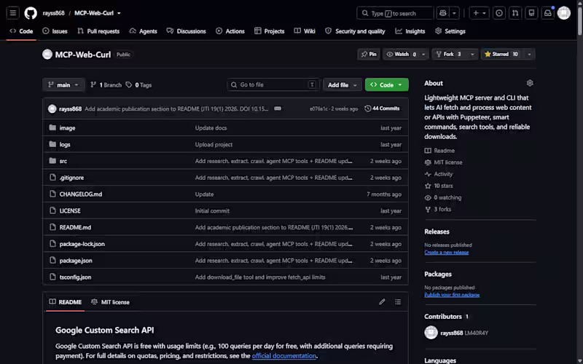Viewport: 583px width, 364px height.
Task: Pin this repository
Action: coord(369,54)
